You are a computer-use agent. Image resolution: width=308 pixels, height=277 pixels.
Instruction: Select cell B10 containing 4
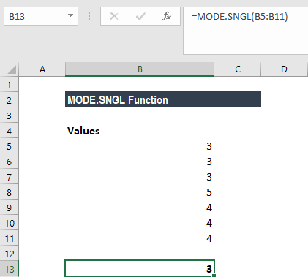(x=140, y=223)
